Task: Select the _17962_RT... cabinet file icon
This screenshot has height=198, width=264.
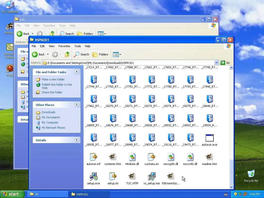Action: (x=93, y=99)
